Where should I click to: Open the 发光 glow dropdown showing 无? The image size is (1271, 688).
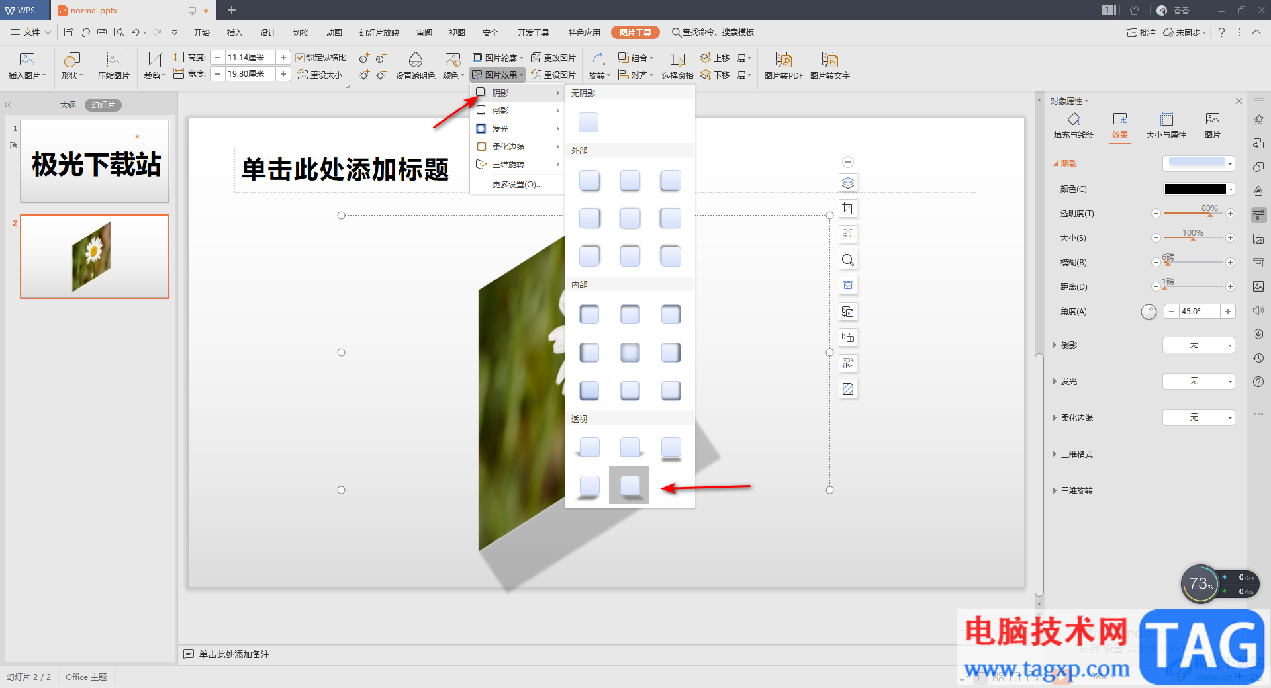(1199, 381)
